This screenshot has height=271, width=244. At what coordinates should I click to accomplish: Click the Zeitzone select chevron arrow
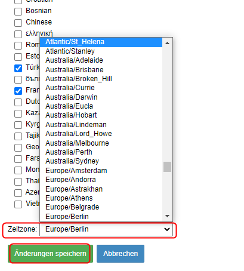pos(167,229)
